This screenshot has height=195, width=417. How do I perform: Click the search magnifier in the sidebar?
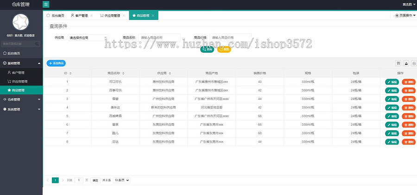click(37, 44)
